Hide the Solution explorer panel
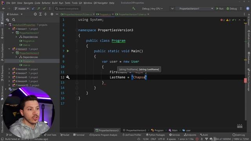Screen dimensions: 251x141 point(57,14)
